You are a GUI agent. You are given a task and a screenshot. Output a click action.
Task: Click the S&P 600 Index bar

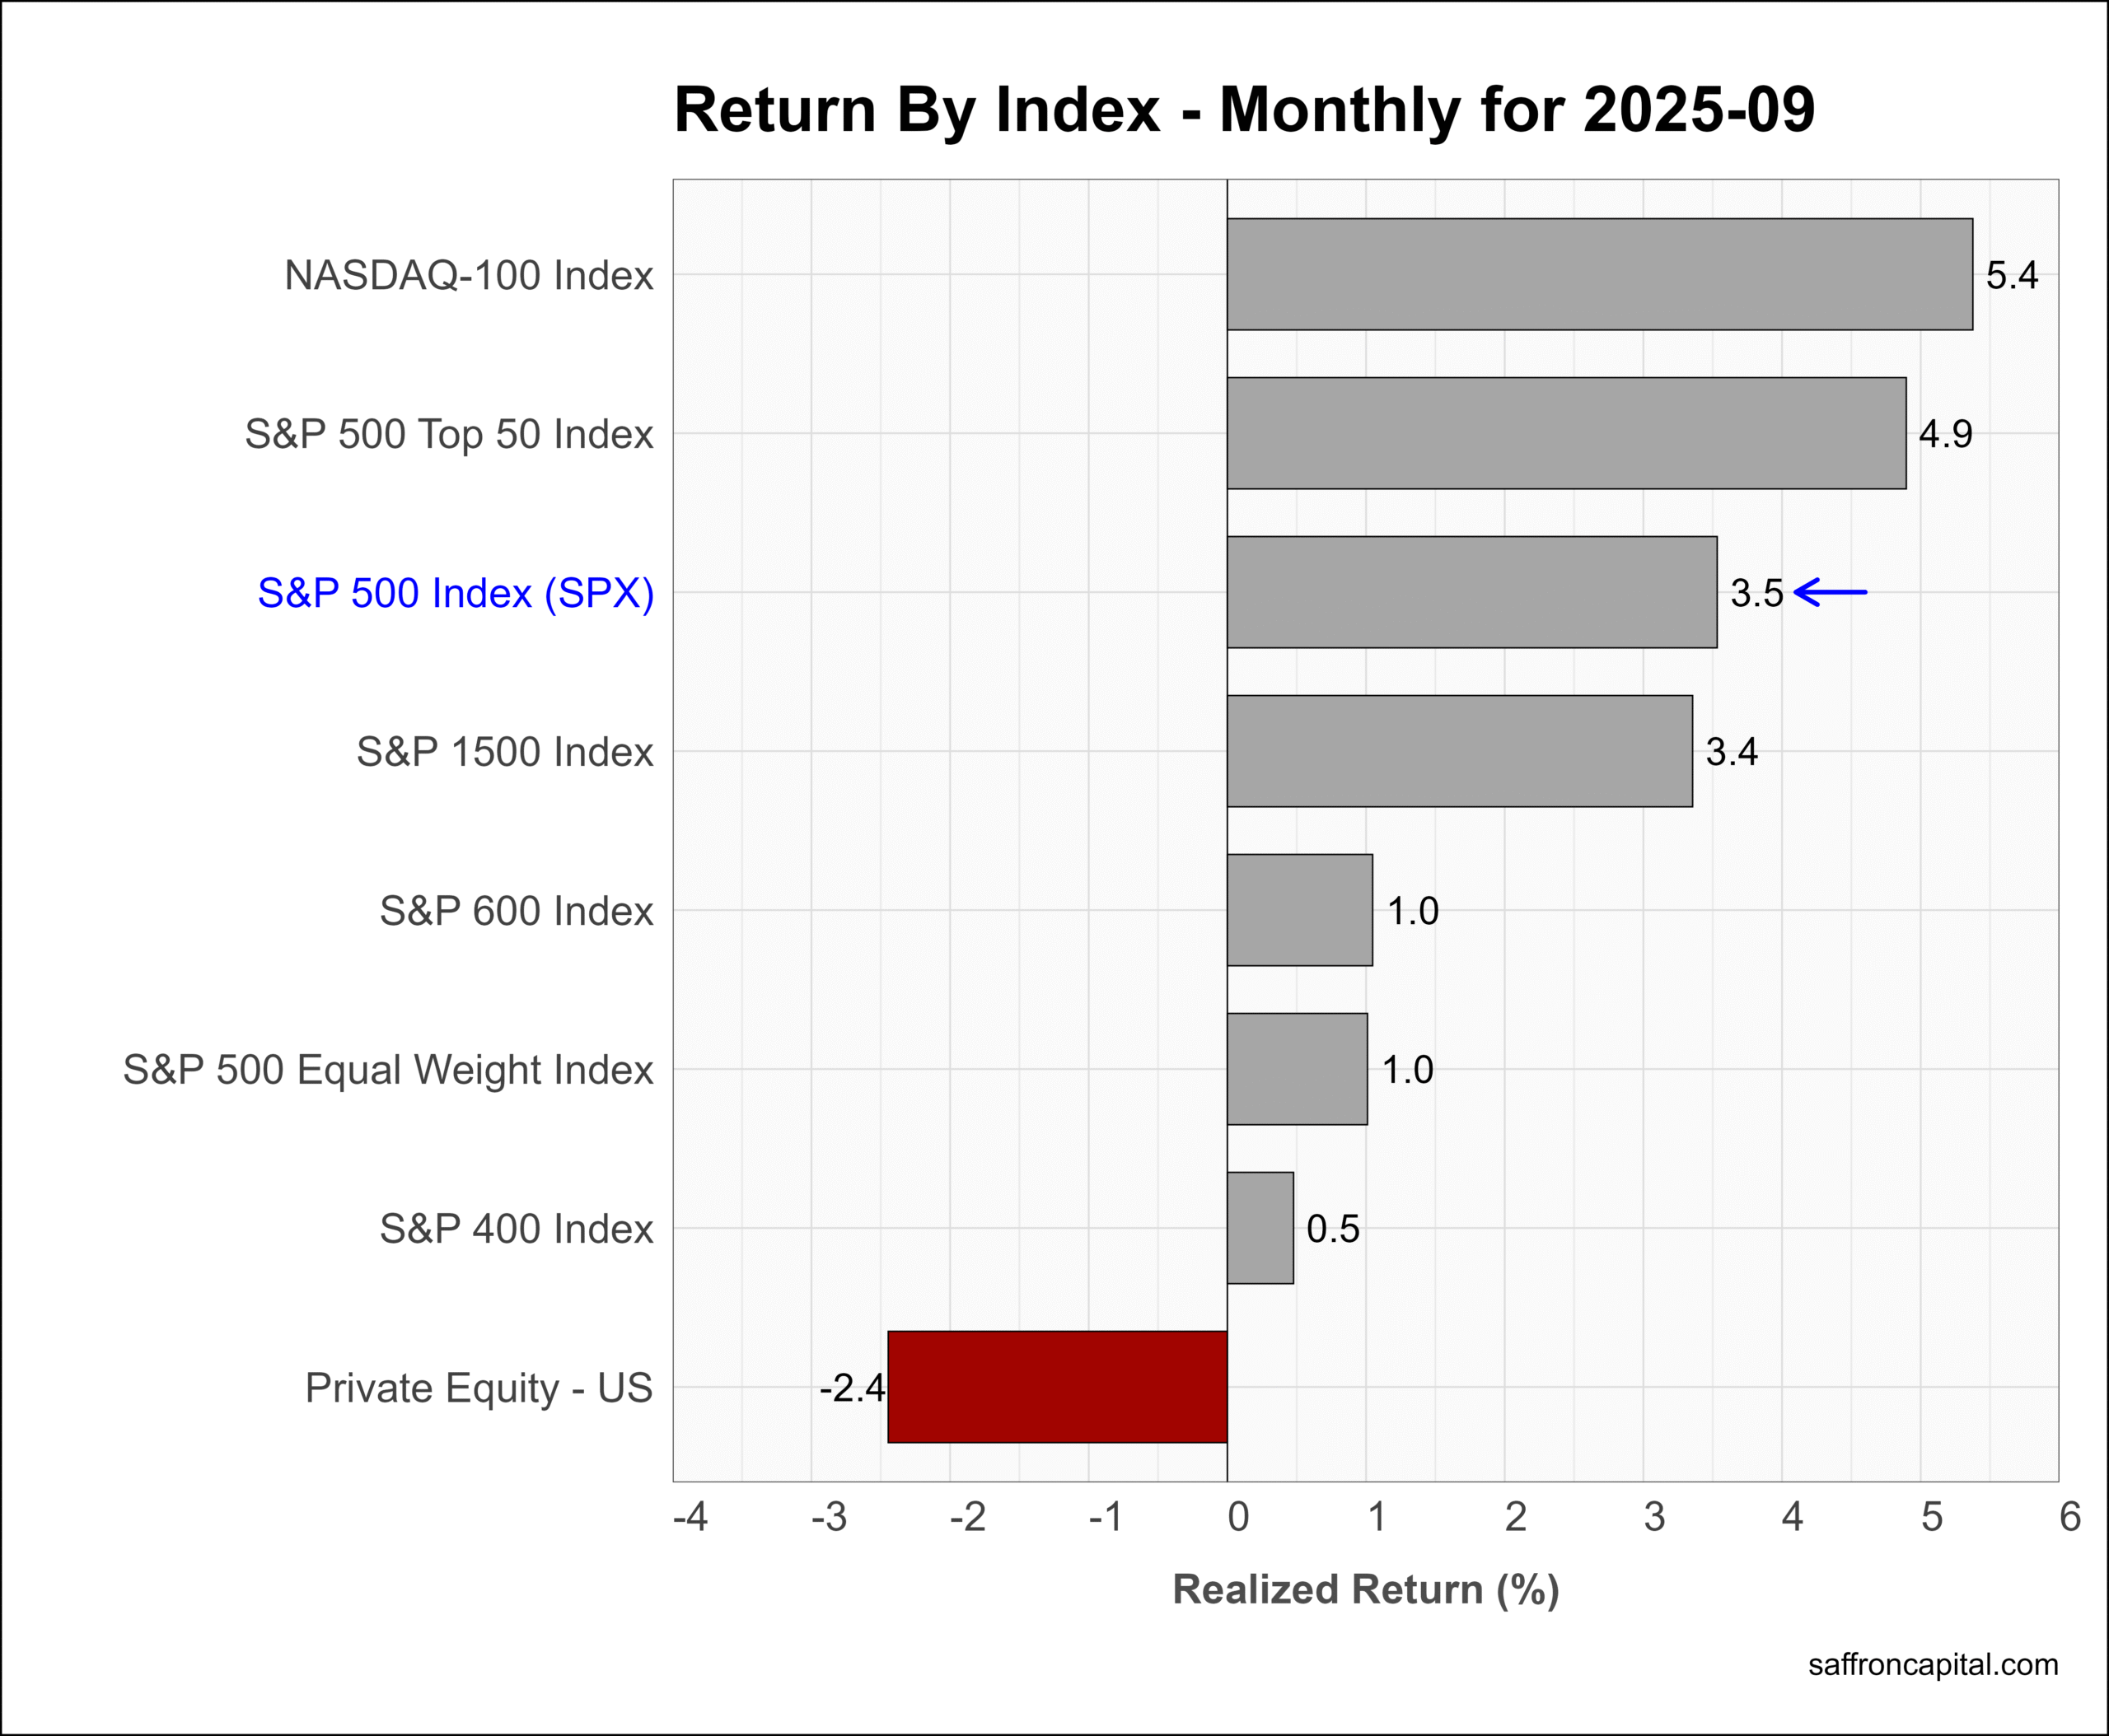(x=1298, y=910)
